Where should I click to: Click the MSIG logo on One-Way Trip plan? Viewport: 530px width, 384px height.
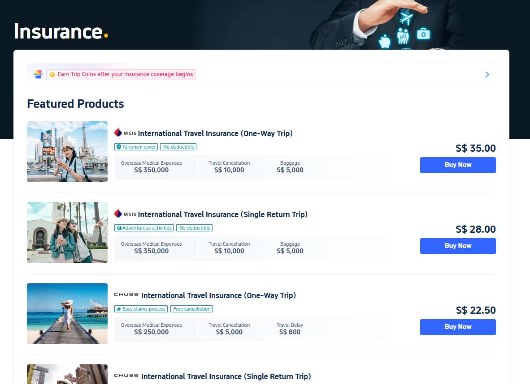[125, 133]
